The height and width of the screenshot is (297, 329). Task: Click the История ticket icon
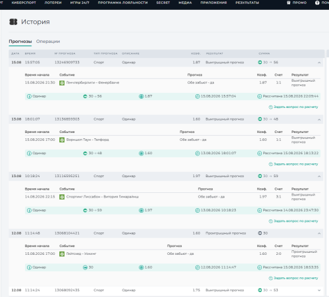[x=13, y=22]
